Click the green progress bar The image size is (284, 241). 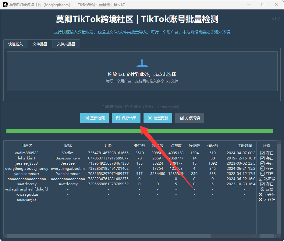140,131
